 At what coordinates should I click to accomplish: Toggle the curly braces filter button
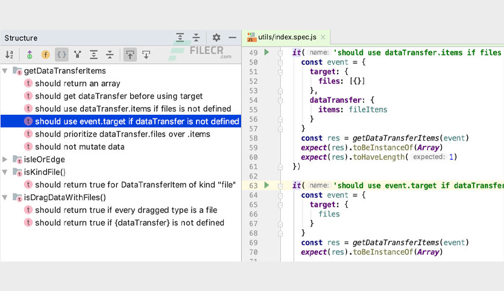(61, 55)
